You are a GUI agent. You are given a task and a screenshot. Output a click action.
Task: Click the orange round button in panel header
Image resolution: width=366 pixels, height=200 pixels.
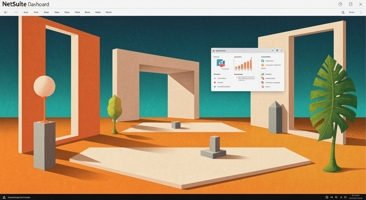282,51
